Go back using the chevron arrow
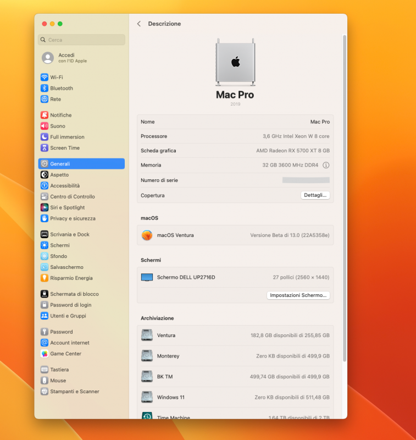 pyautogui.click(x=139, y=24)
